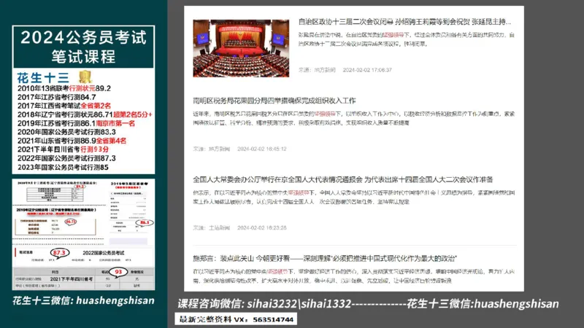584x328 pixels.
Task: Click the 2024公务员考试 笔试课程 title banner
Action: [83, 47]
